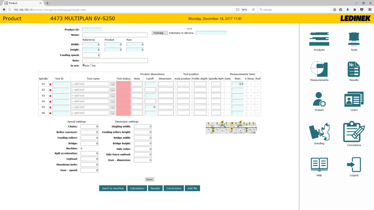Viewport: 374px width, 210px height.
Task: Select the Product browser tab
Action: (23, 3)
